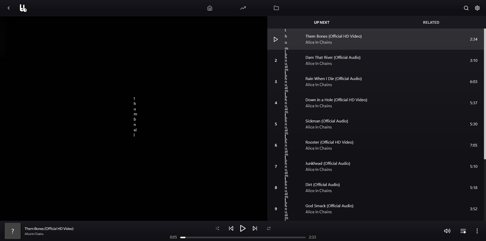The width and height of the screenshot is (486, 241).
Task: Click the 2:34 duration of Them Bones
Action: point(474,39)
